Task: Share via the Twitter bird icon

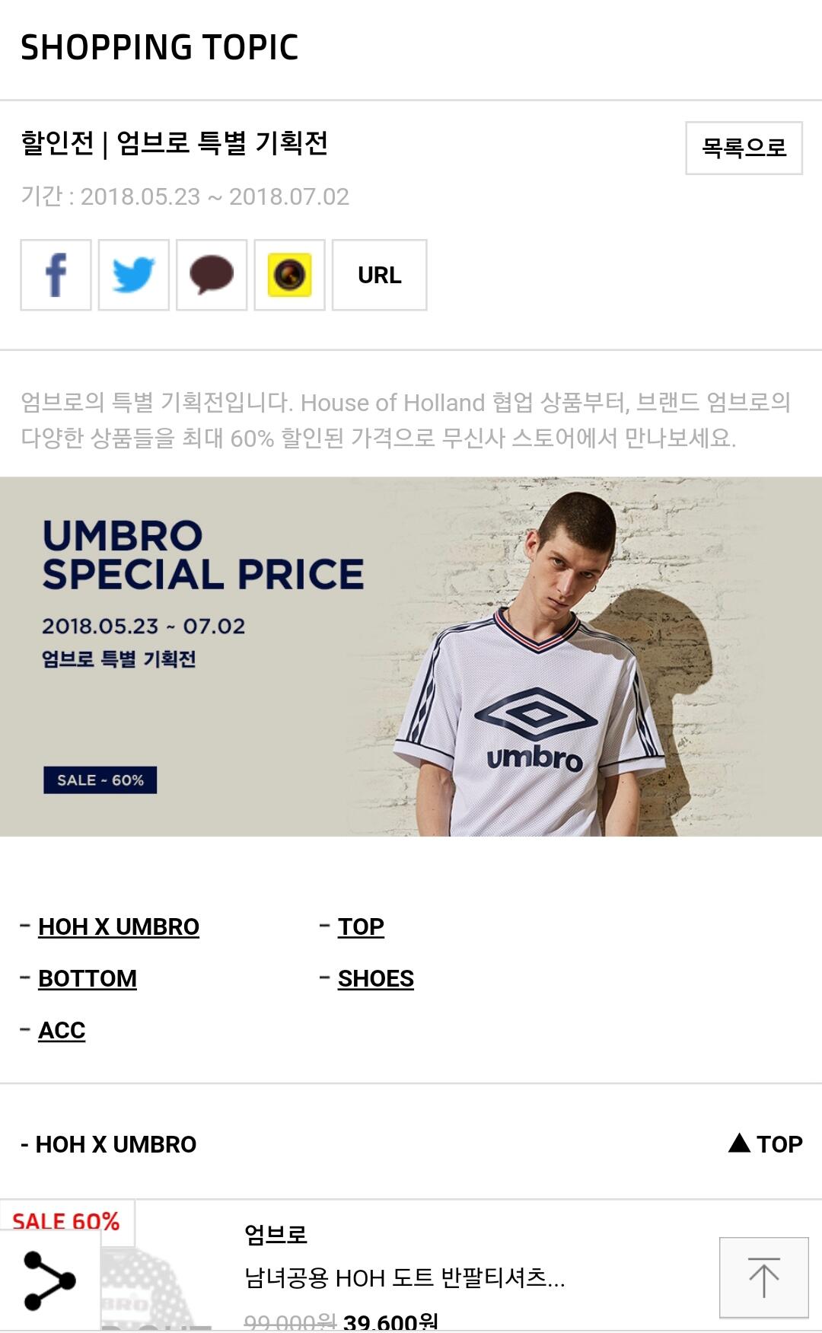Action: point(134,275)
